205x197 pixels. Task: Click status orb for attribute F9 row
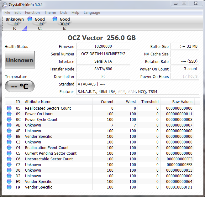pyautogui.click(x=9, y=187)
